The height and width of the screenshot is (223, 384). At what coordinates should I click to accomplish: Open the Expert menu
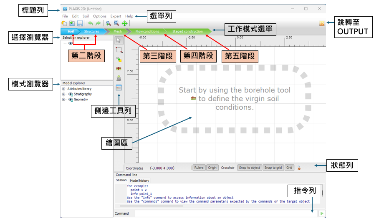(x=116, y=16)
